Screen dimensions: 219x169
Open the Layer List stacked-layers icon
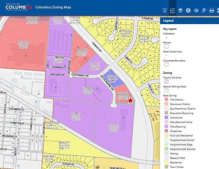coord(180,11)
